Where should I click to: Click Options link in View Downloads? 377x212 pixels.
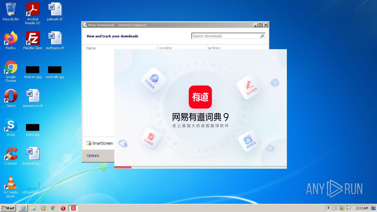point(93,156)
